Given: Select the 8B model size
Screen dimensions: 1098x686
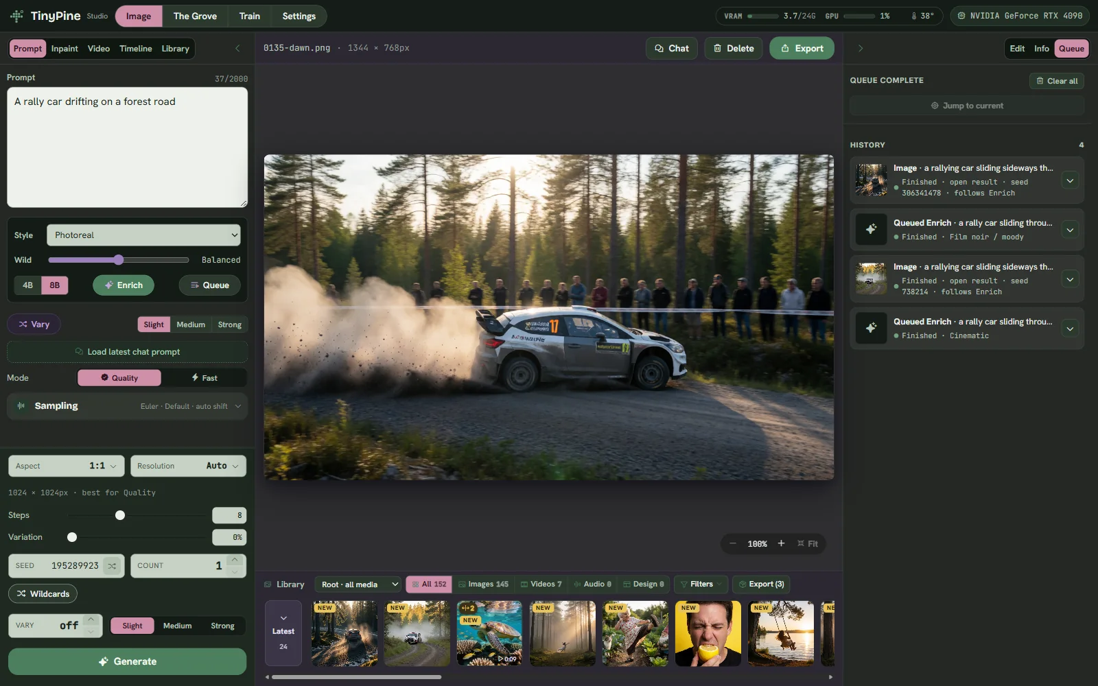Looking at the screenshot, I should [x=55, y=285].
